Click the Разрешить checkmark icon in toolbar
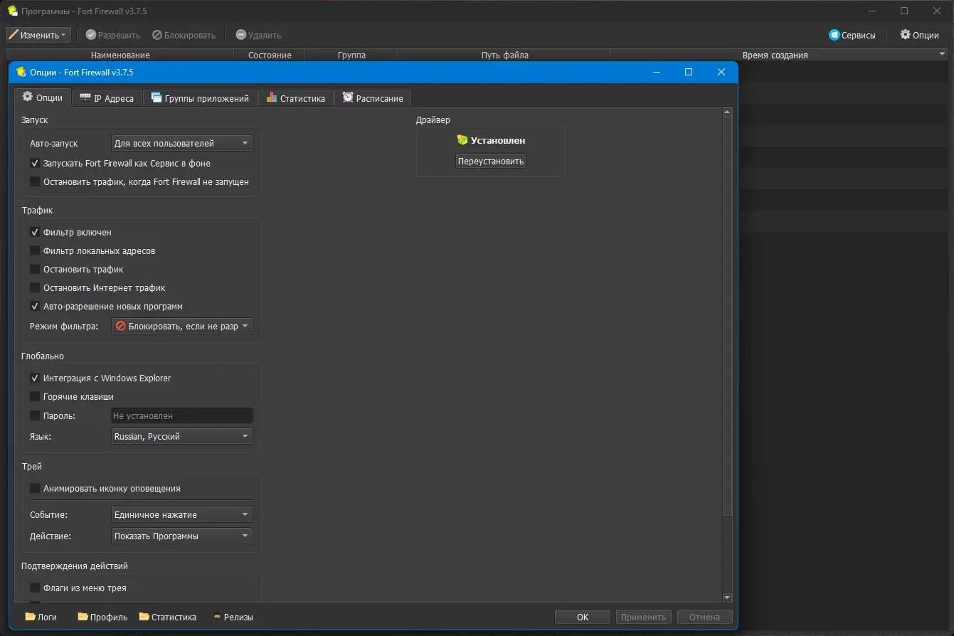The image size is (954, 636). (x=91, y=35)
